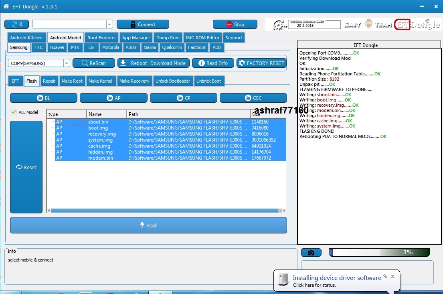Image resolution: width=443 pixels, height=294 pixels.
Task: Open the COM9|SAMSUNG port dropdown
Action: pos(67,63)
